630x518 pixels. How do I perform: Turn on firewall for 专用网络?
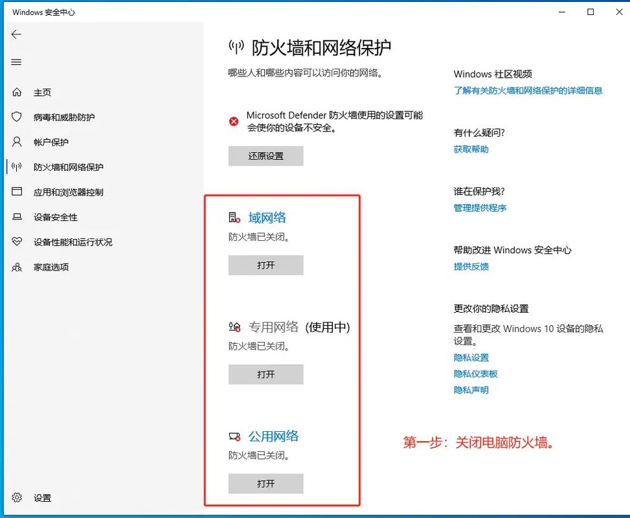click(266, 374)
